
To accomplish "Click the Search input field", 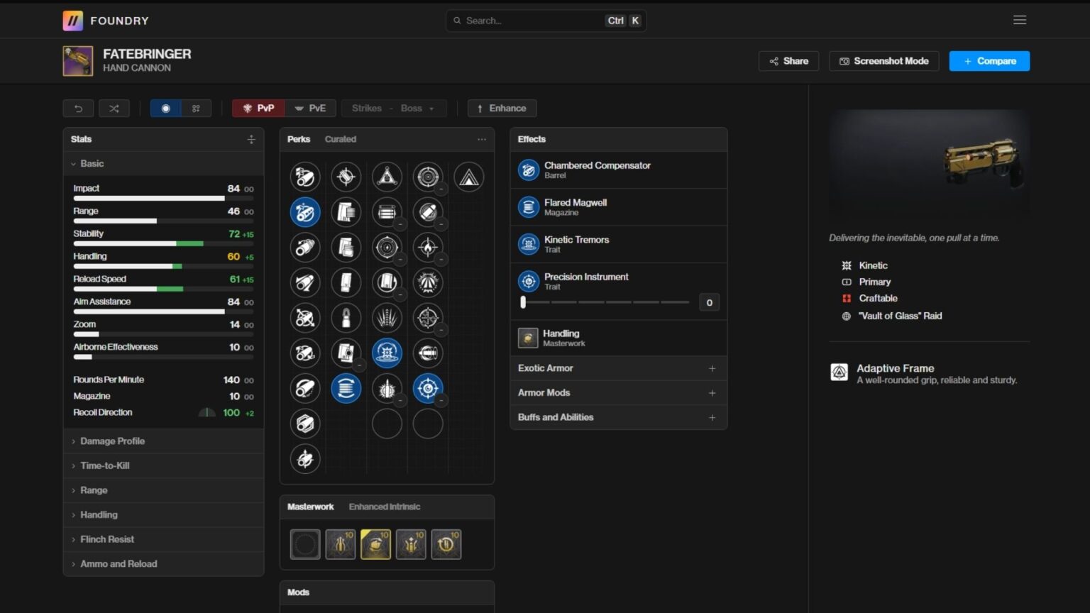I will point(532,21).
